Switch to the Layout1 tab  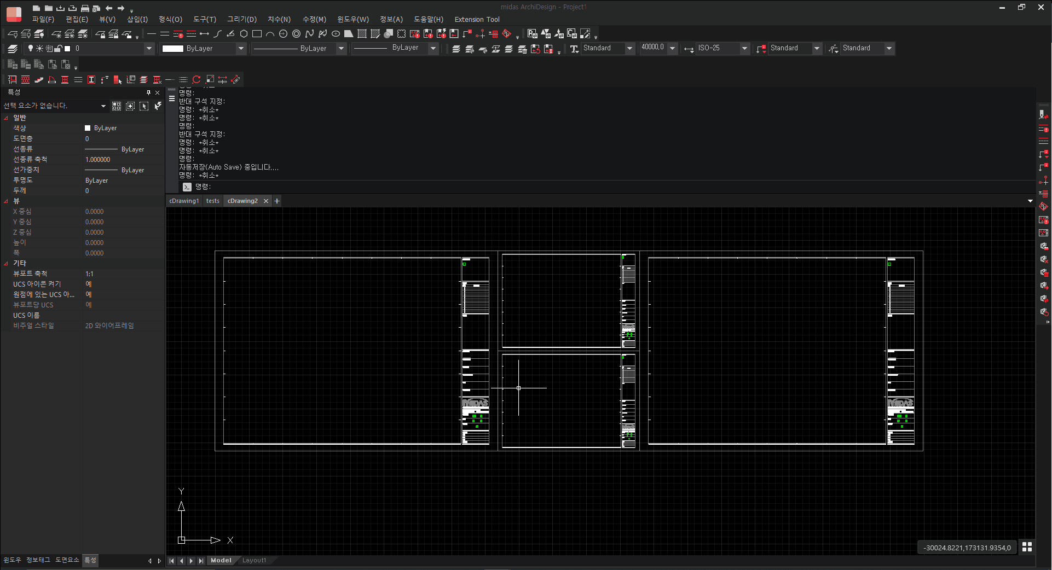[254, 561]
